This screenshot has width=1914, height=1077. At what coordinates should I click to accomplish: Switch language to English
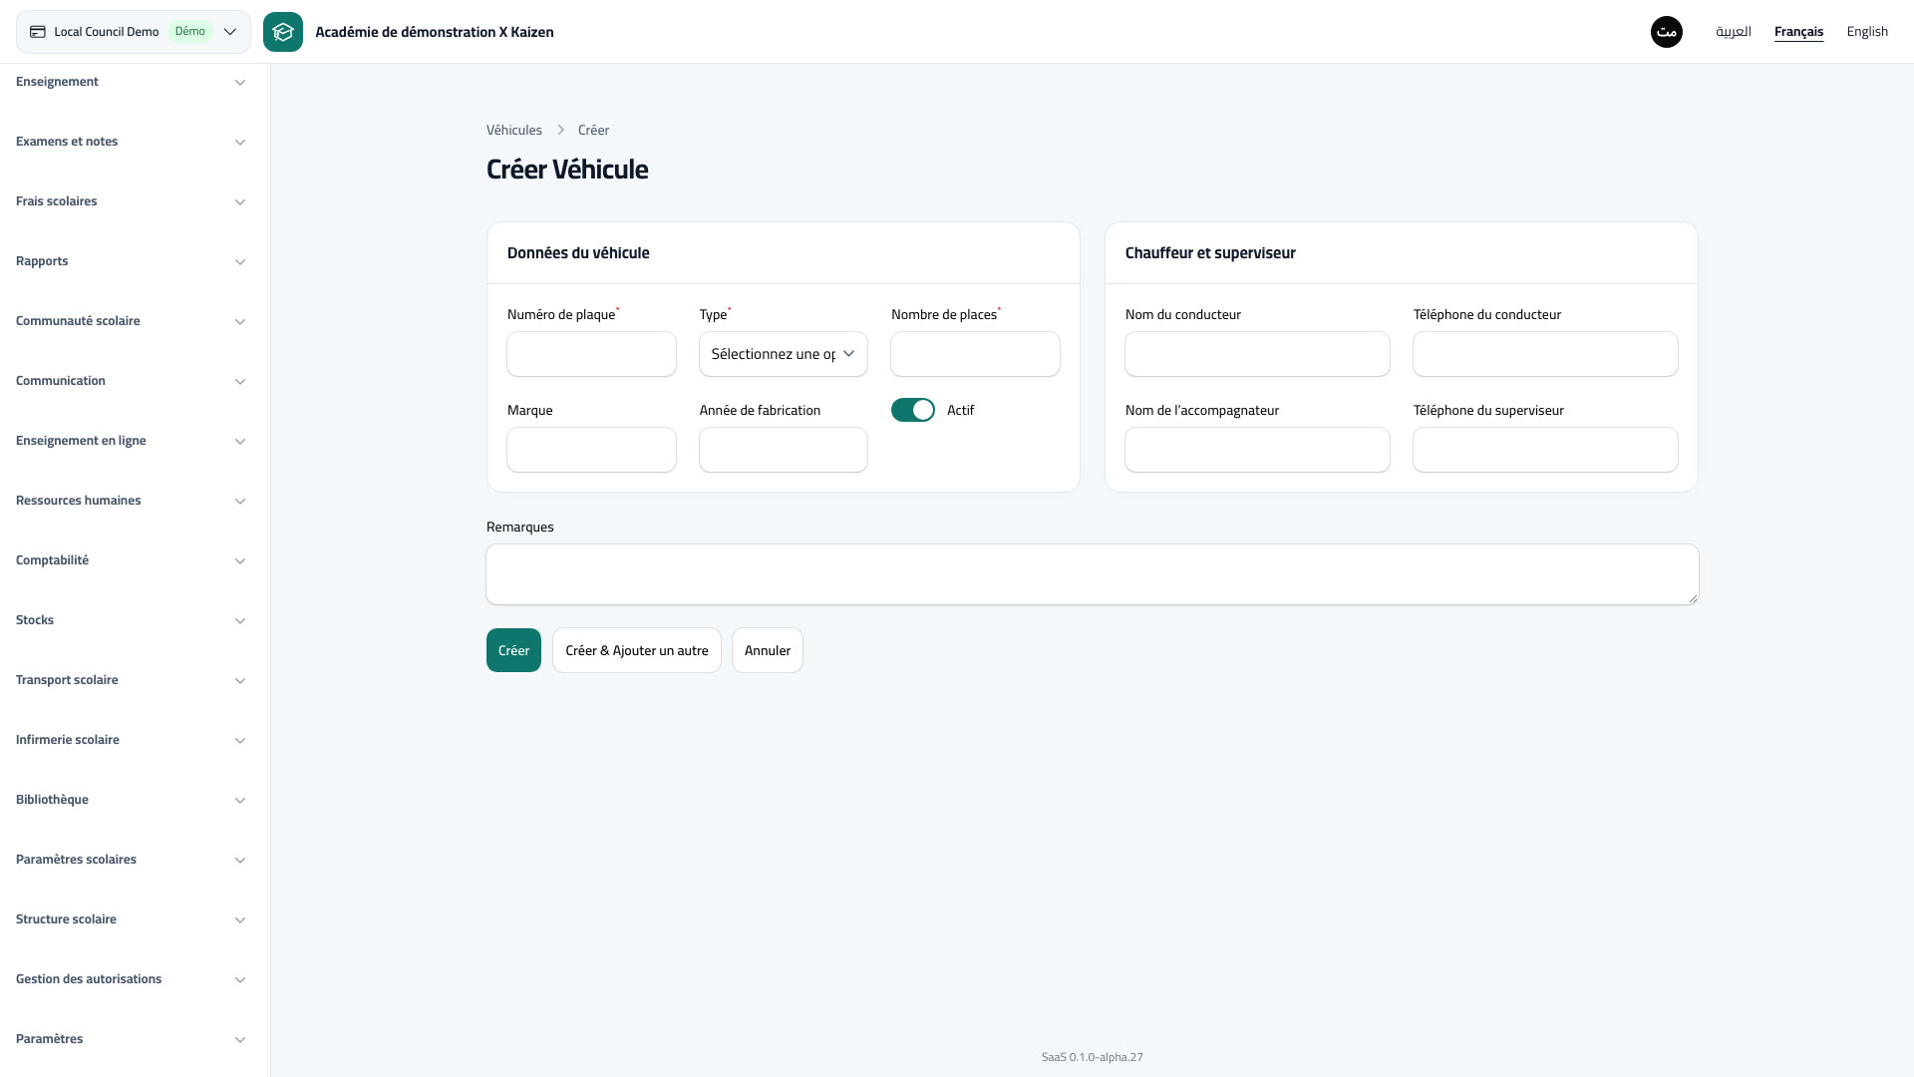[x=1867, y=32]
